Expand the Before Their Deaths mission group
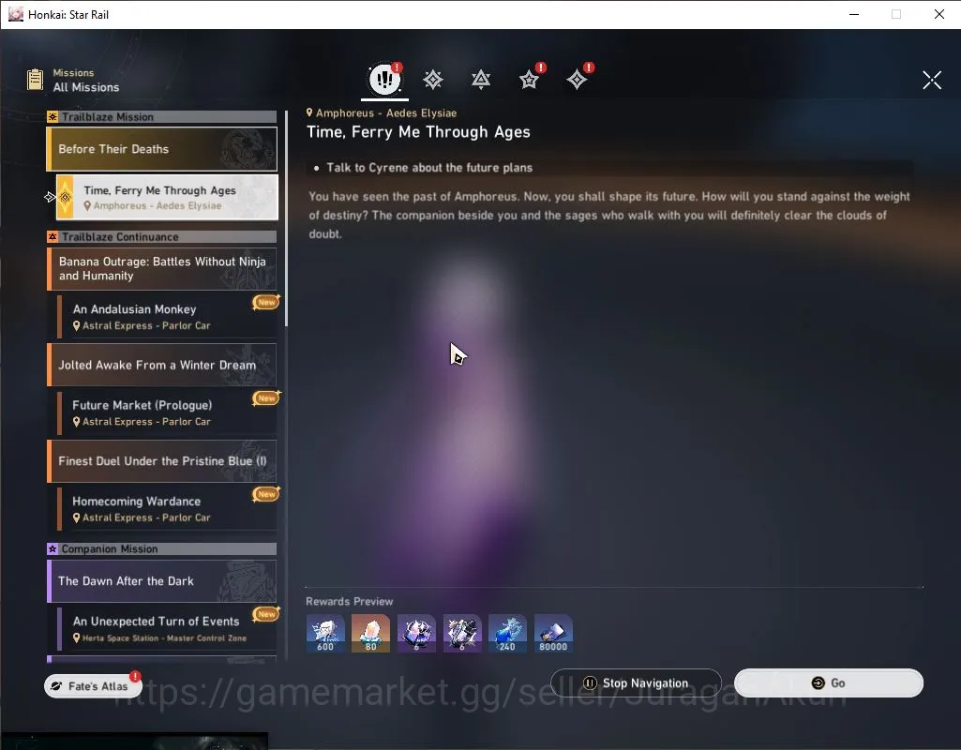This screenshot has width=961, height=750. (162, 149)
